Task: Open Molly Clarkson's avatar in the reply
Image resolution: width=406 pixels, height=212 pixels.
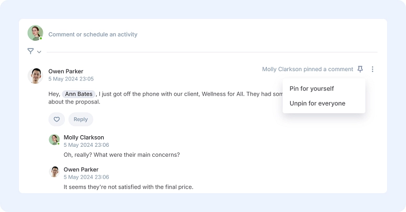Action: 54,140
